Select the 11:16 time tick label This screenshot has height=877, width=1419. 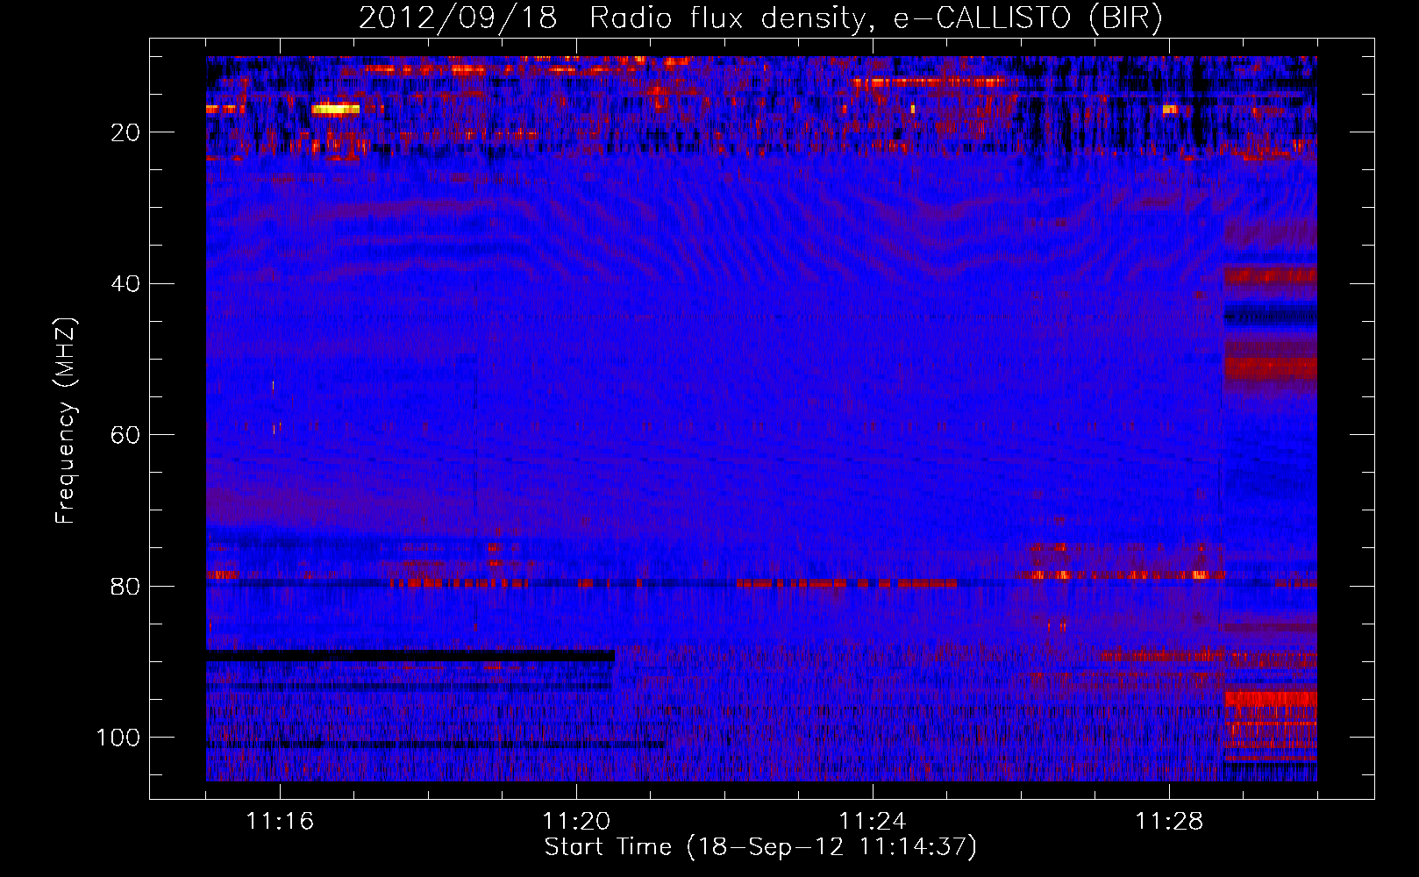[280, 822]
